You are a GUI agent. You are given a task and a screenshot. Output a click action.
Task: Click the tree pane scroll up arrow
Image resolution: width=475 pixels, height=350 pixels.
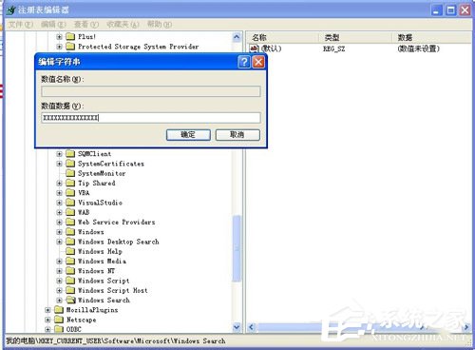237,37
